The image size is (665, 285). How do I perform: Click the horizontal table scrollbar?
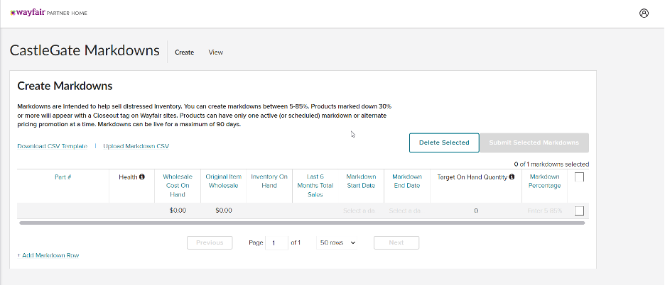pos(302,223)
